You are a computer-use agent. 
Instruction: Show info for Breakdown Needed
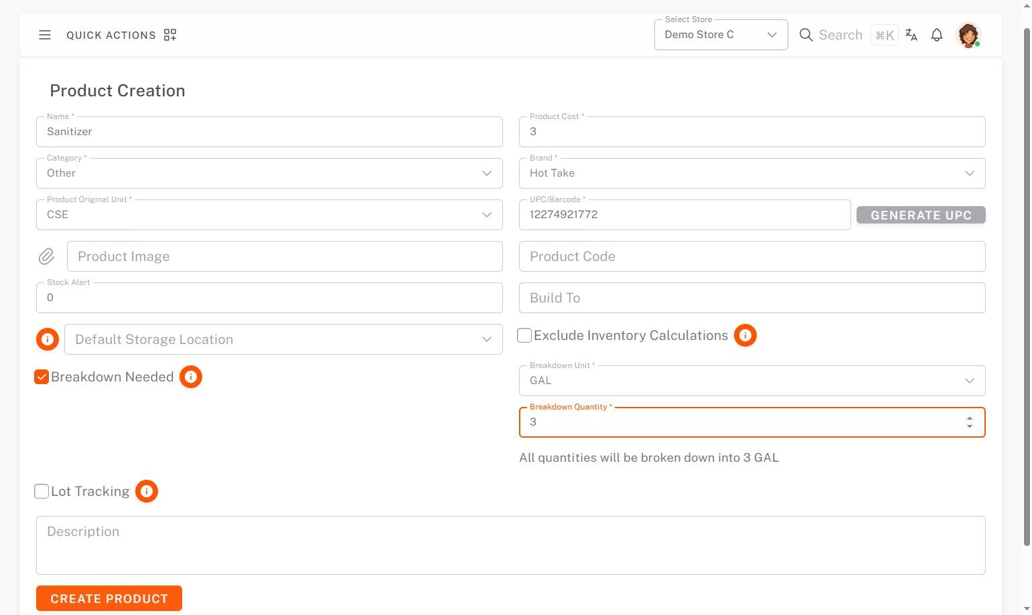point(191,377)
